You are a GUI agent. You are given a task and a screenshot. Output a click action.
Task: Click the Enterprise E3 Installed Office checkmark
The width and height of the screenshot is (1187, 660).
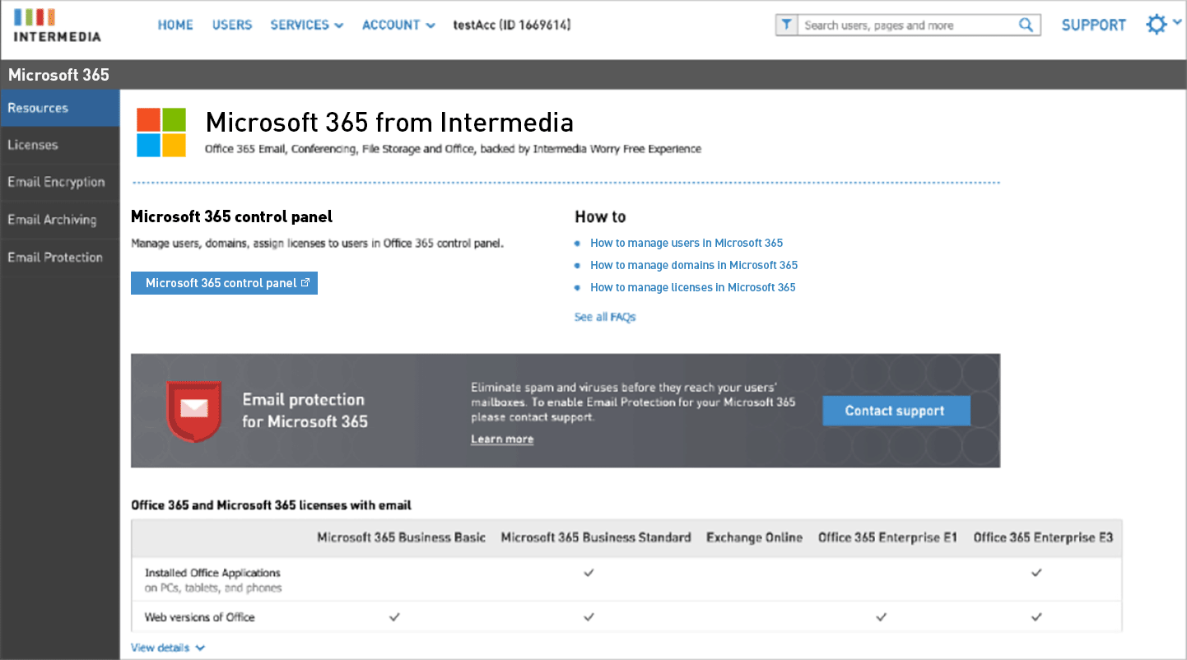[x=1036, y=573]
